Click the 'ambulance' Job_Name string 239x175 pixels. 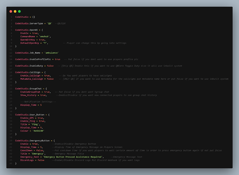(51, 53)
